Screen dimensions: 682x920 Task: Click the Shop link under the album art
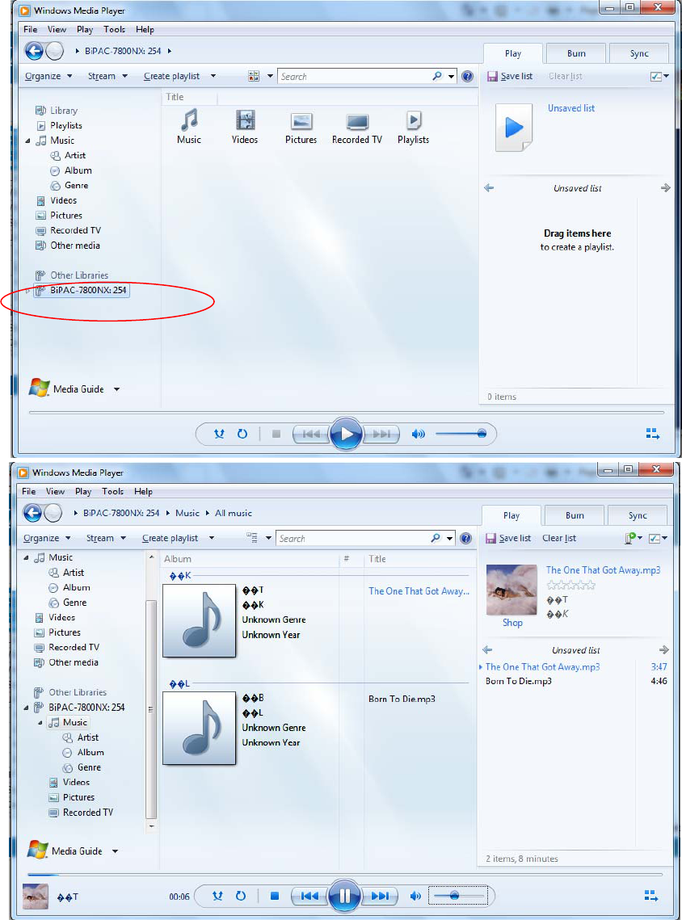click(512, 623)
